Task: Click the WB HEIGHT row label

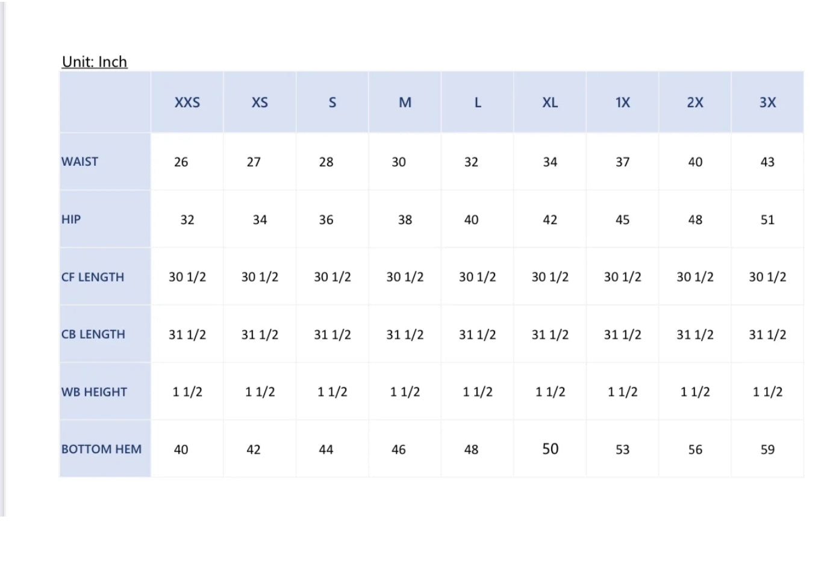Action: click(94, 392)
